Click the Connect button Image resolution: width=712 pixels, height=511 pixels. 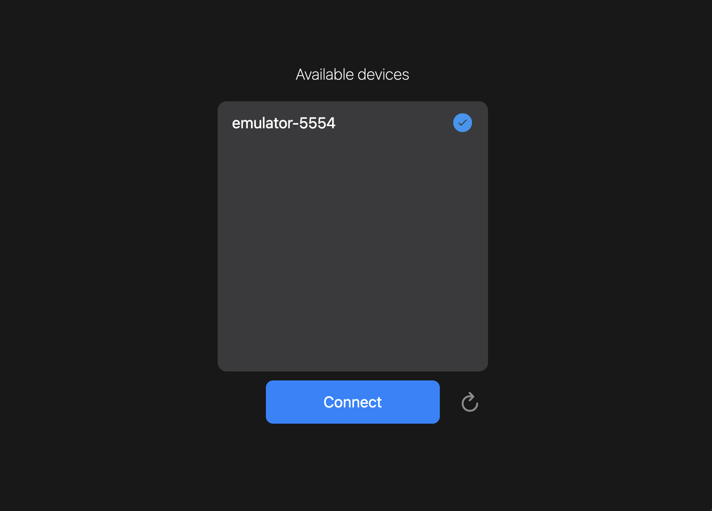[x=353, y=402]
